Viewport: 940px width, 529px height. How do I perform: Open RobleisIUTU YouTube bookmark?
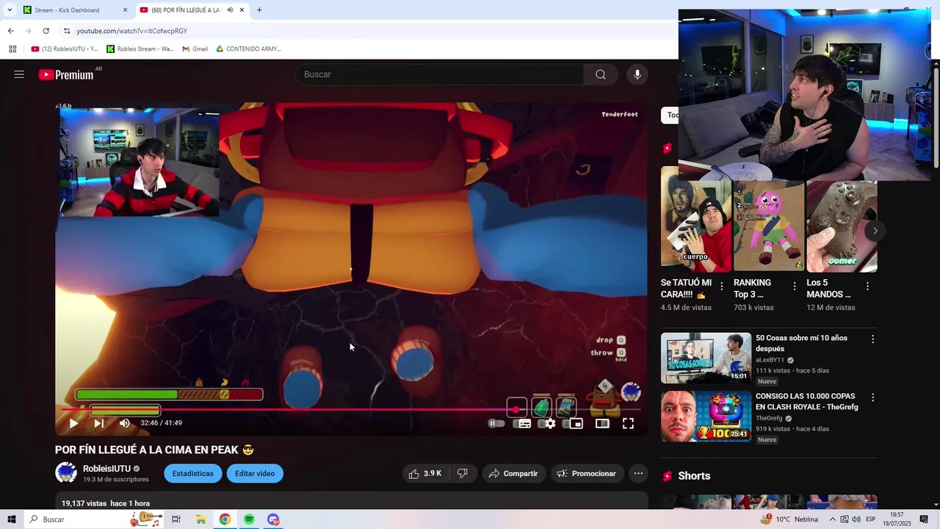(65, 49)
